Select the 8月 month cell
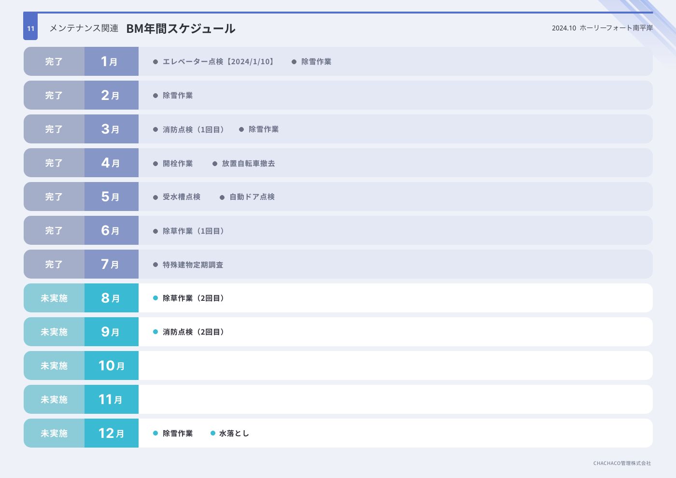This screenshot has width=676, height=478. (x=111, y=298)
